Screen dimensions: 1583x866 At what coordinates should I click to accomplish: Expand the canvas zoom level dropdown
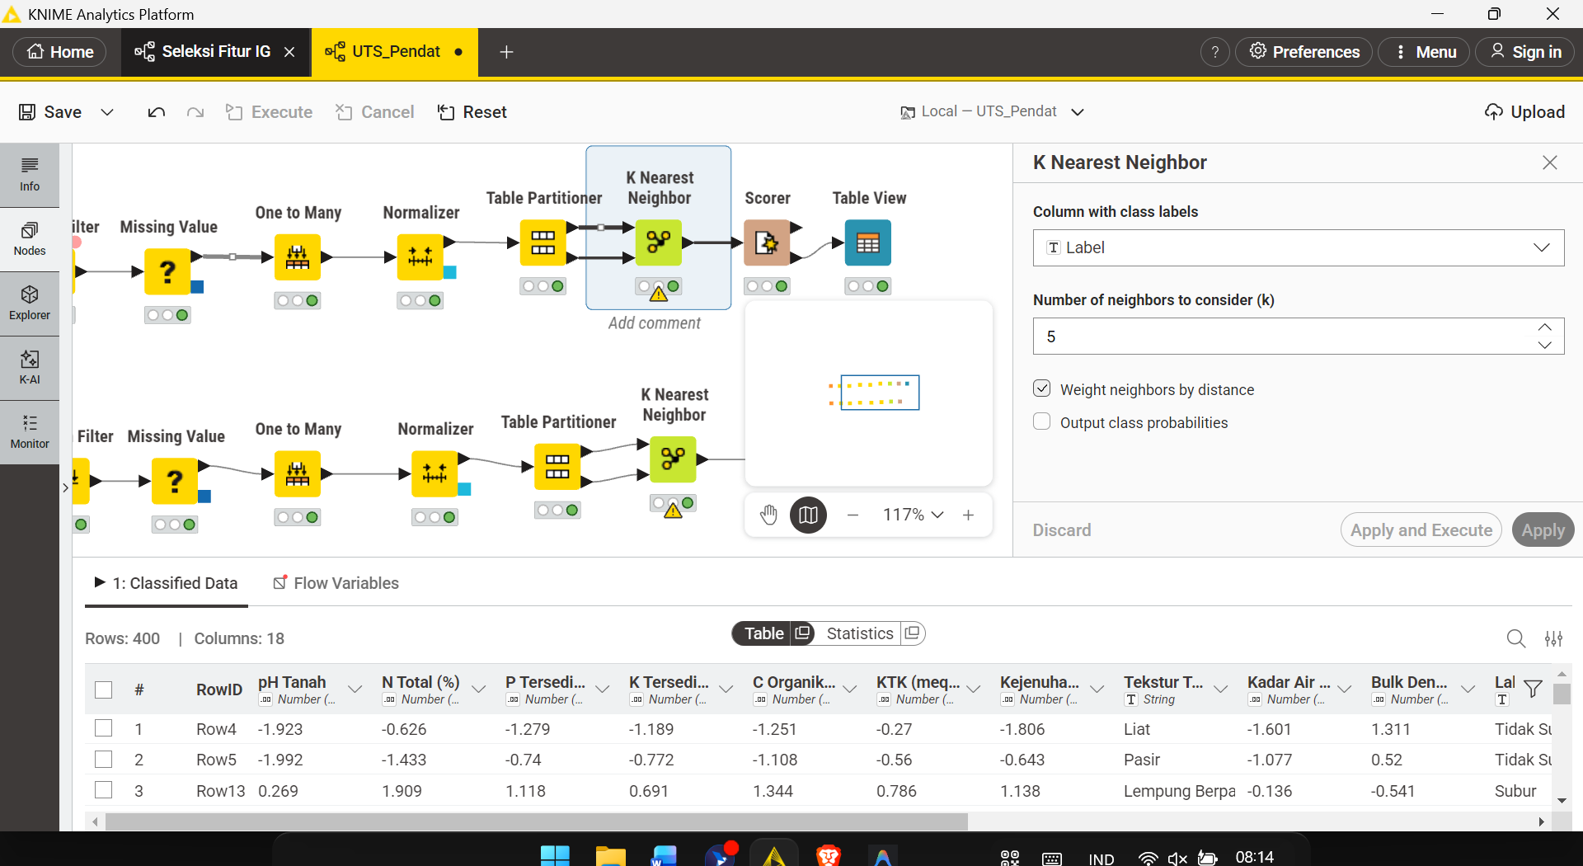tap(913, 515)
